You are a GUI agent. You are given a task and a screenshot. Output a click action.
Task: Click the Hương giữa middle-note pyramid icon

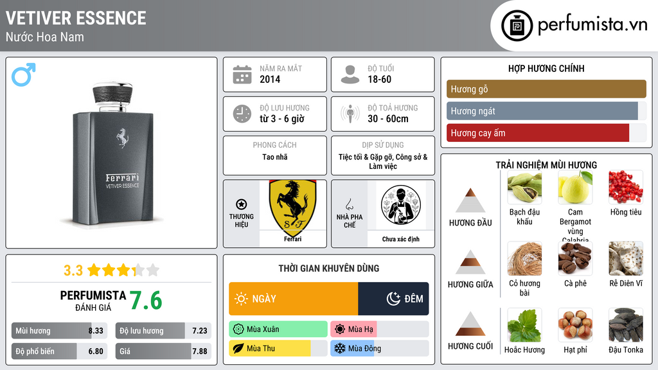[x=470, y=262]
